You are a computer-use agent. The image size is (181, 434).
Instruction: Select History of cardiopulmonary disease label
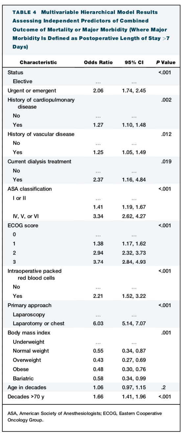[x=41, y=103]
